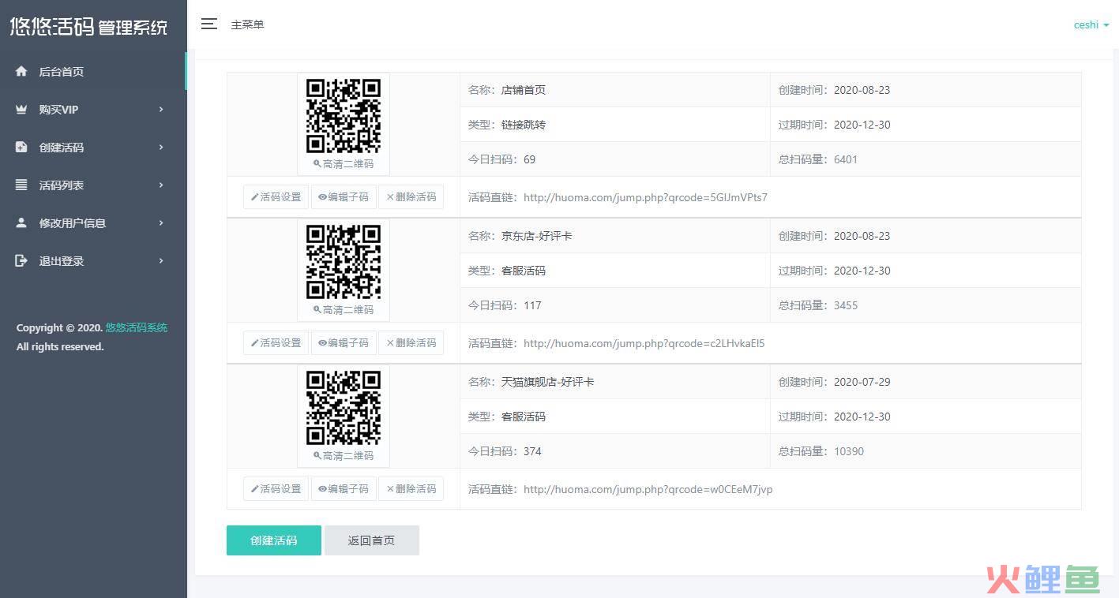
Task: Click the crown icon beside 购买VIP
Action: 21,109
